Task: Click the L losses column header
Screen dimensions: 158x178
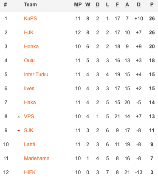Action: (x=107, y=5)
